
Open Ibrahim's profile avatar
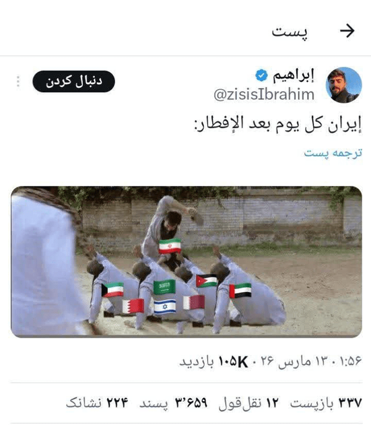pyautogui.click(x=344, y=85)
